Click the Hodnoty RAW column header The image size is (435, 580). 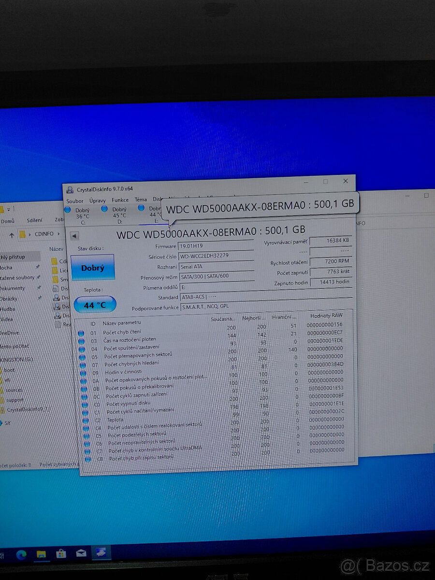tap(326, 316)
